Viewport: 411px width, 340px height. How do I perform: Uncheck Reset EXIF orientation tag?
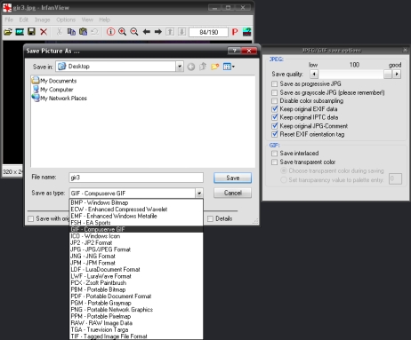(x=275, y=134)
